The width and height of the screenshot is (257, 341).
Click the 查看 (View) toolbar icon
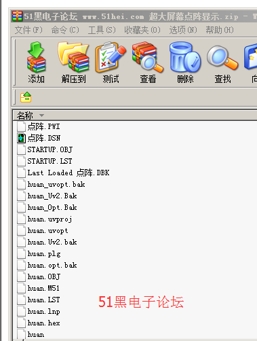148,56
